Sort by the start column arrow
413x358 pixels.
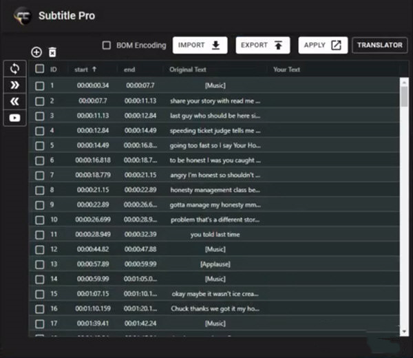(x=94, y=70)
